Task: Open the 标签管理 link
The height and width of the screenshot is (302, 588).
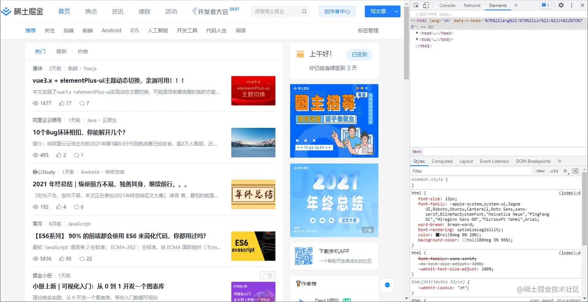Action: click(x=368, y=30)
